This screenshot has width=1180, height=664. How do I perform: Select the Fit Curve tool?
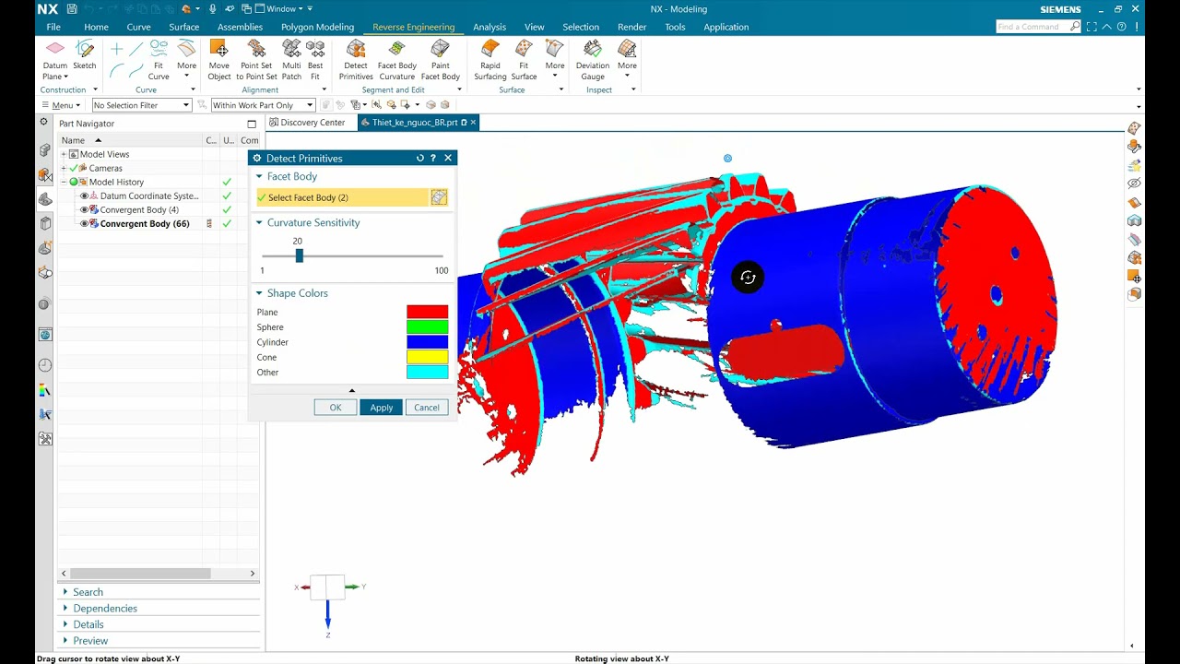pyautogui.click(x=159, y=59)
